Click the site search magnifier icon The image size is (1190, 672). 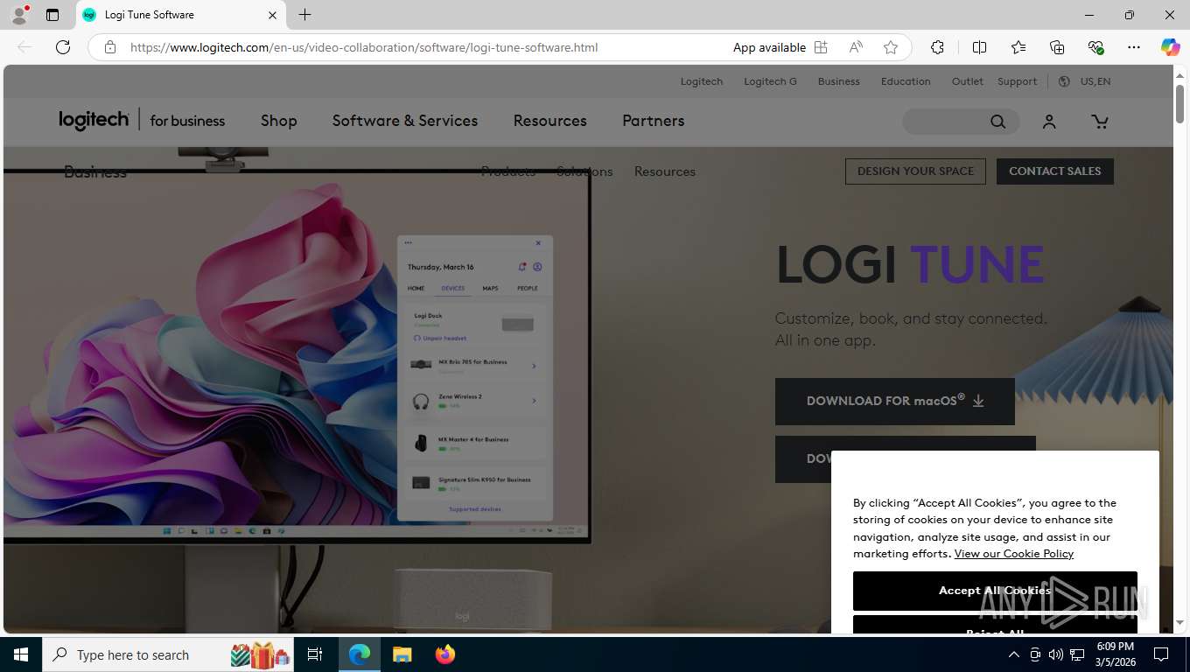[997, 122]
